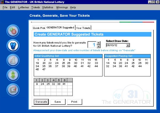Minimize the GENERATOR window
Screen dimensions: 160x113
150,2
